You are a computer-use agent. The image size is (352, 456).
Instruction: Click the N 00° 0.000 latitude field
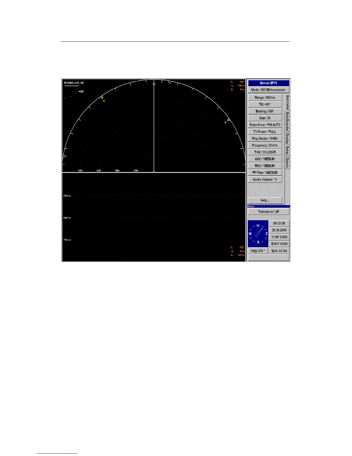[x=279, y=237]
